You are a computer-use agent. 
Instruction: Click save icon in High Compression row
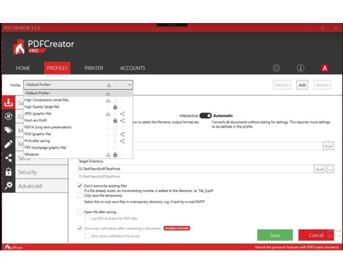[x=108, y=100]
